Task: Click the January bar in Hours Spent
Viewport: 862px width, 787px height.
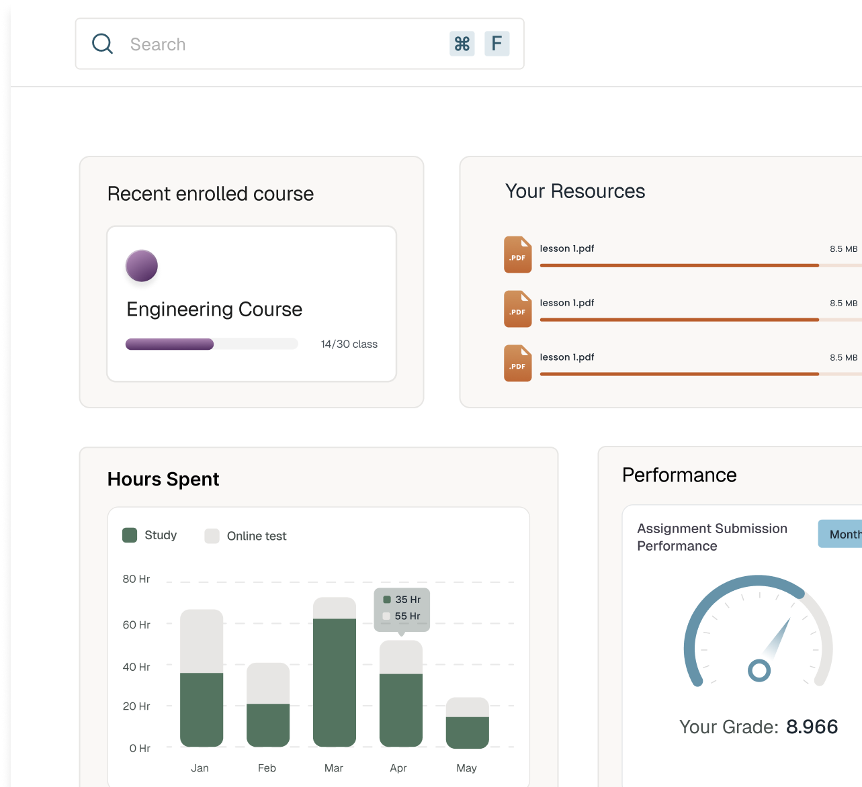Action: 202,678
